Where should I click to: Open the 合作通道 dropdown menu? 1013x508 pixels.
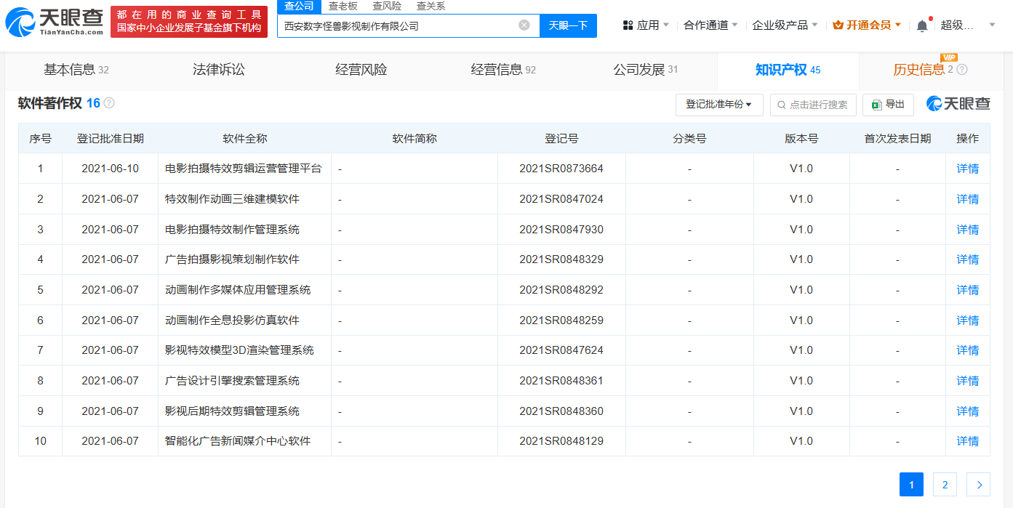(710, 25)
